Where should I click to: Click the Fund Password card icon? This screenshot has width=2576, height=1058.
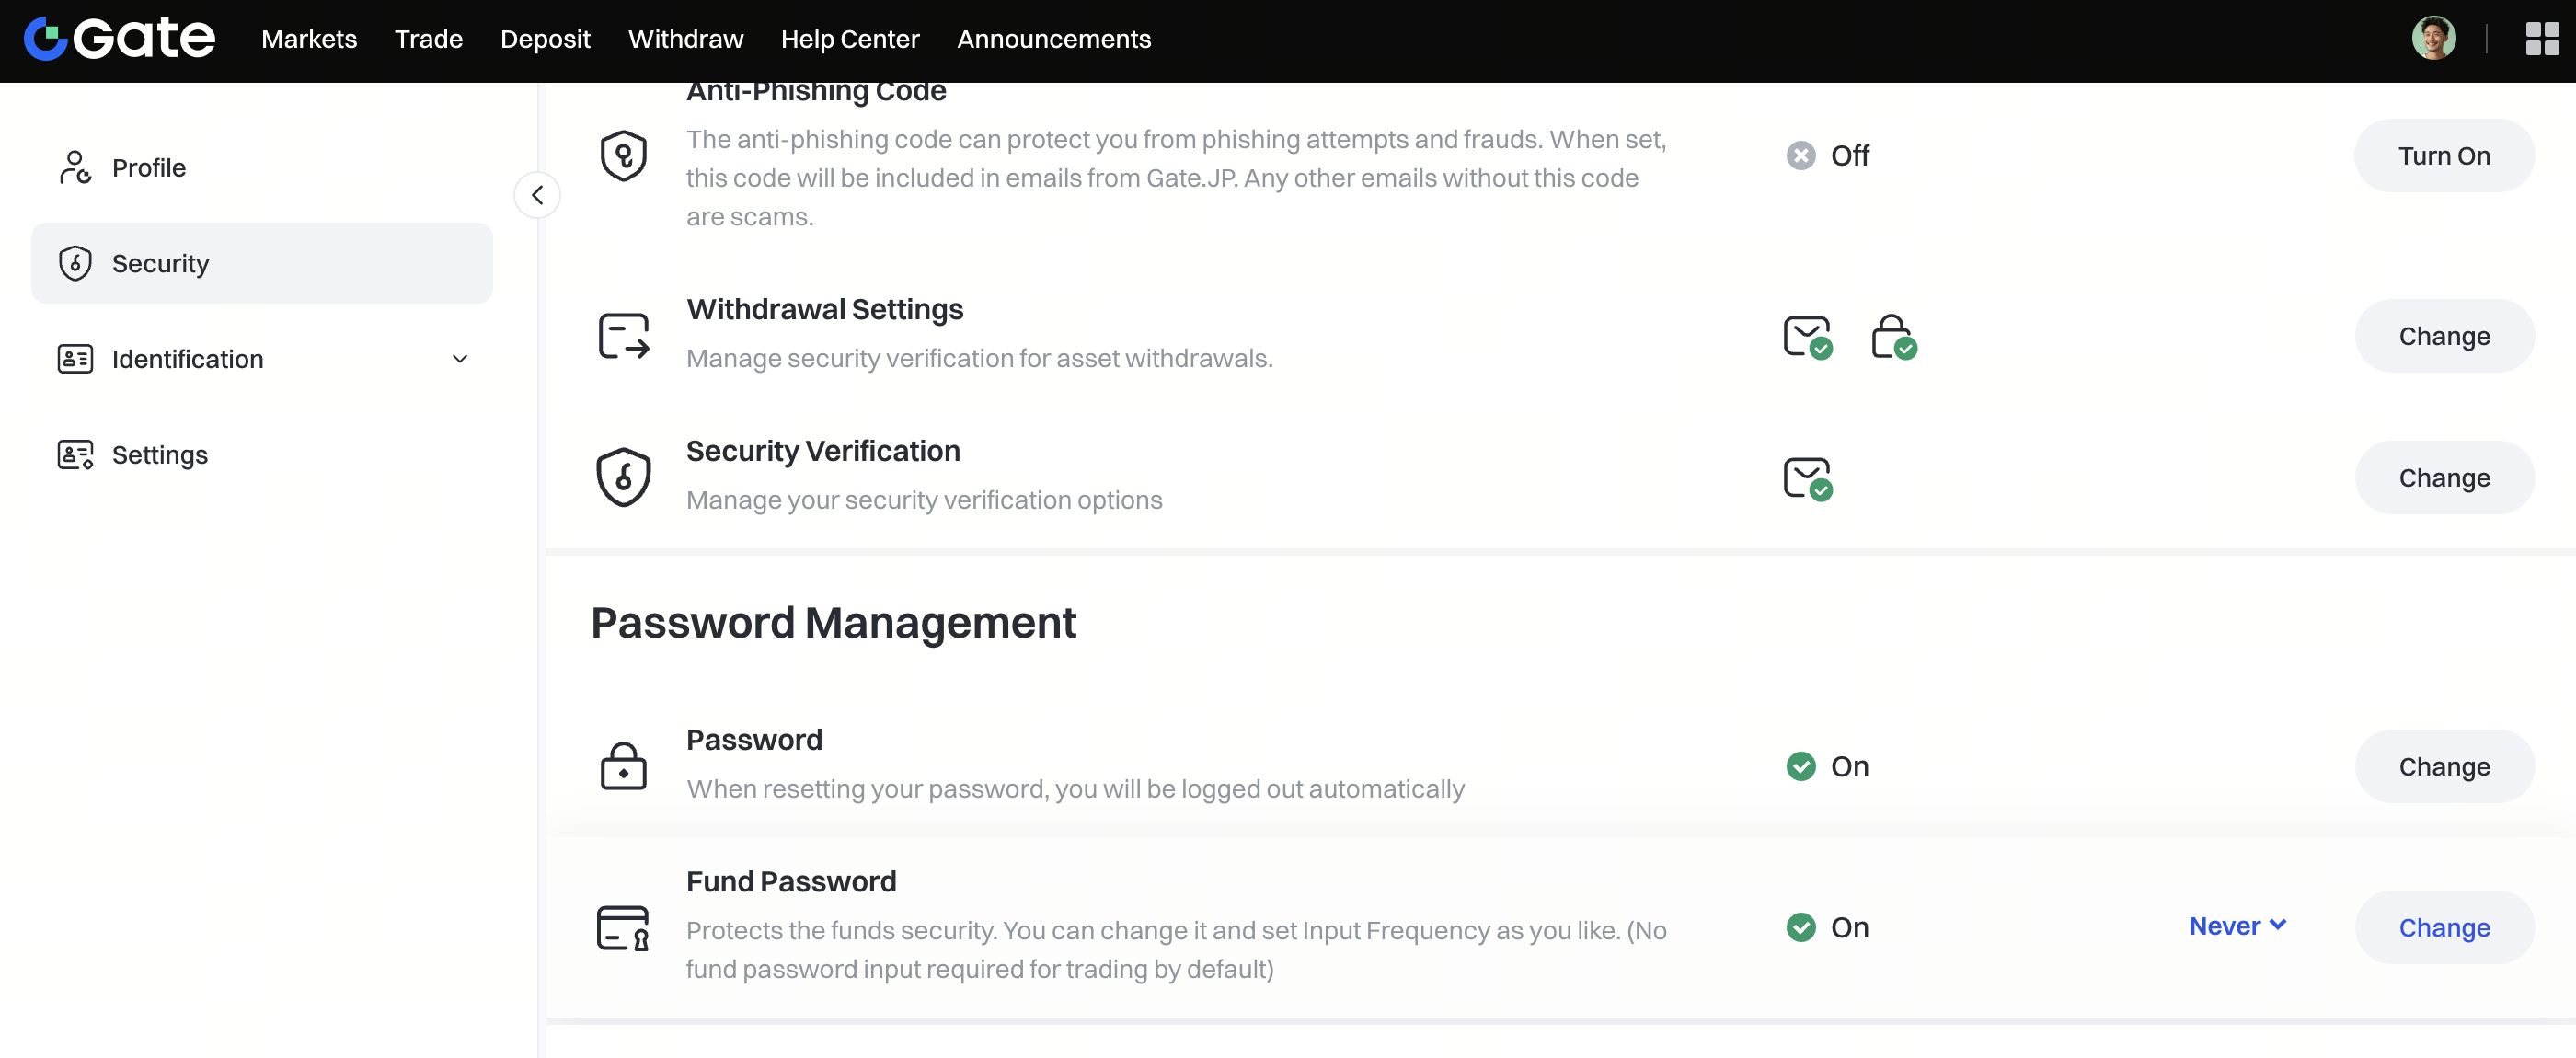(x=622, y=928)
